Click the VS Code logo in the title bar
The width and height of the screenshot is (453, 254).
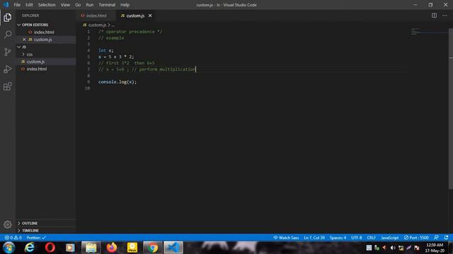pos(6,5)
